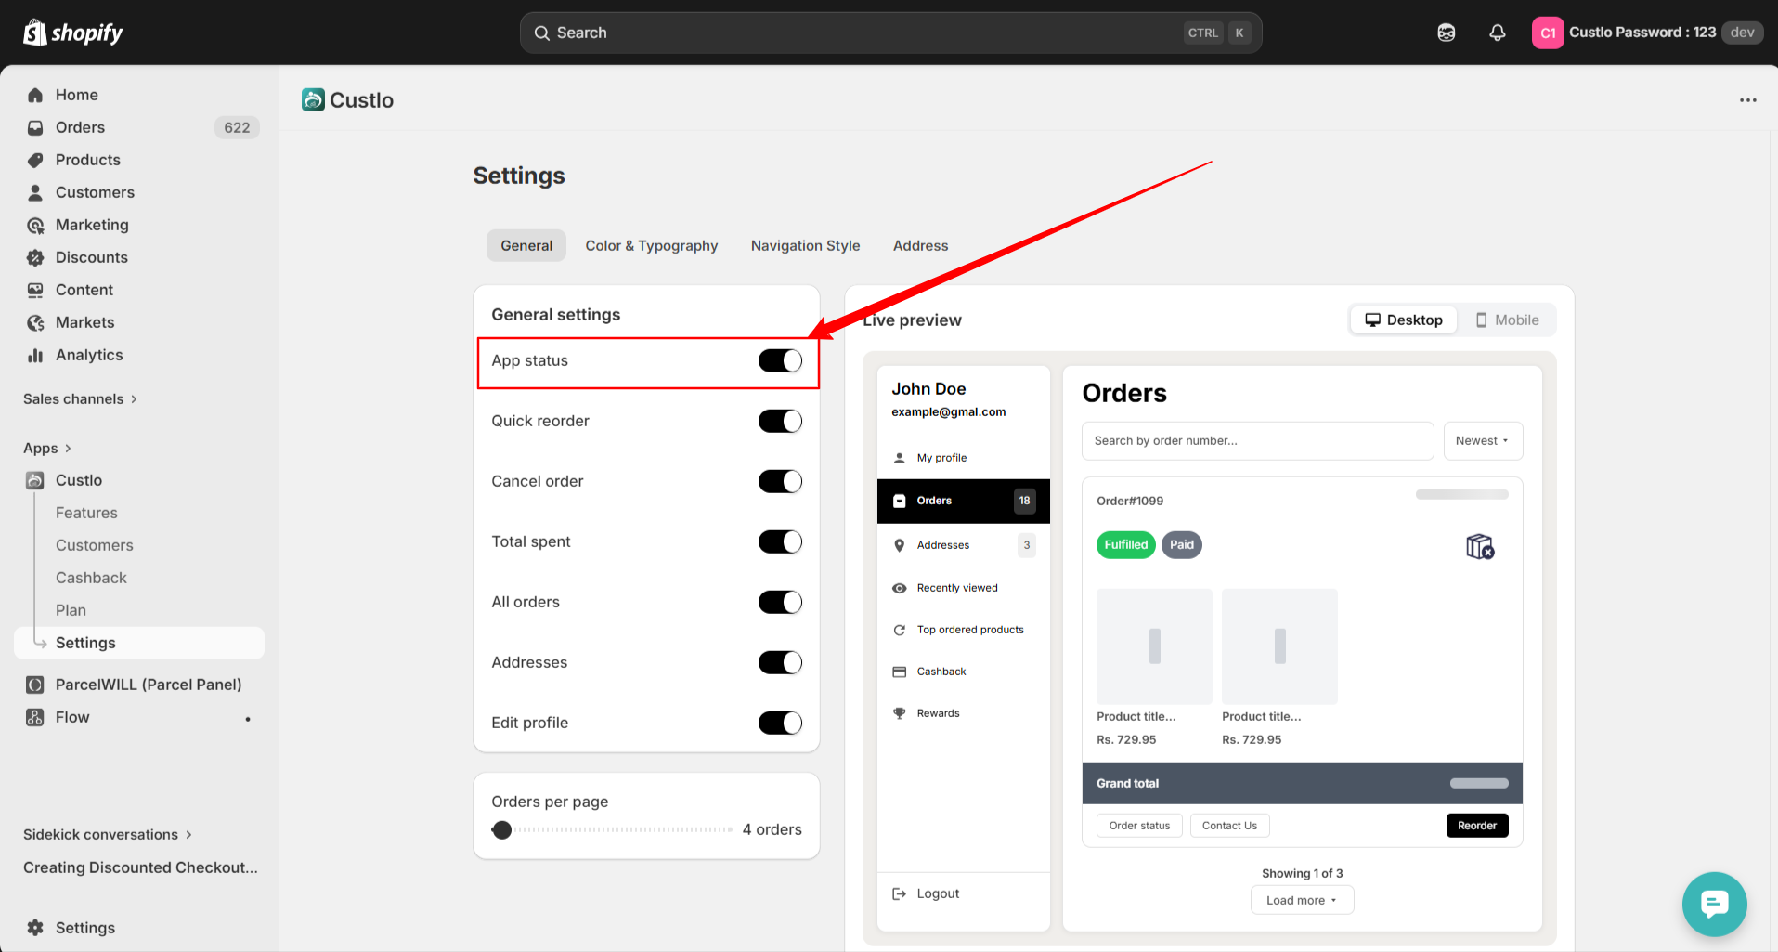Image resolution: width=1778 pixels, height=952 pixels.
Task: Open the Newest sort dropdown
Action: point(1482,441)
